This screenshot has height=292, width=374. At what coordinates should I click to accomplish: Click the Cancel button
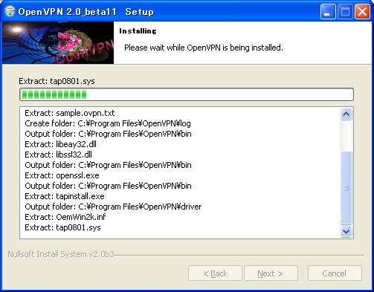pyautogui.click(x=335, y=273)
